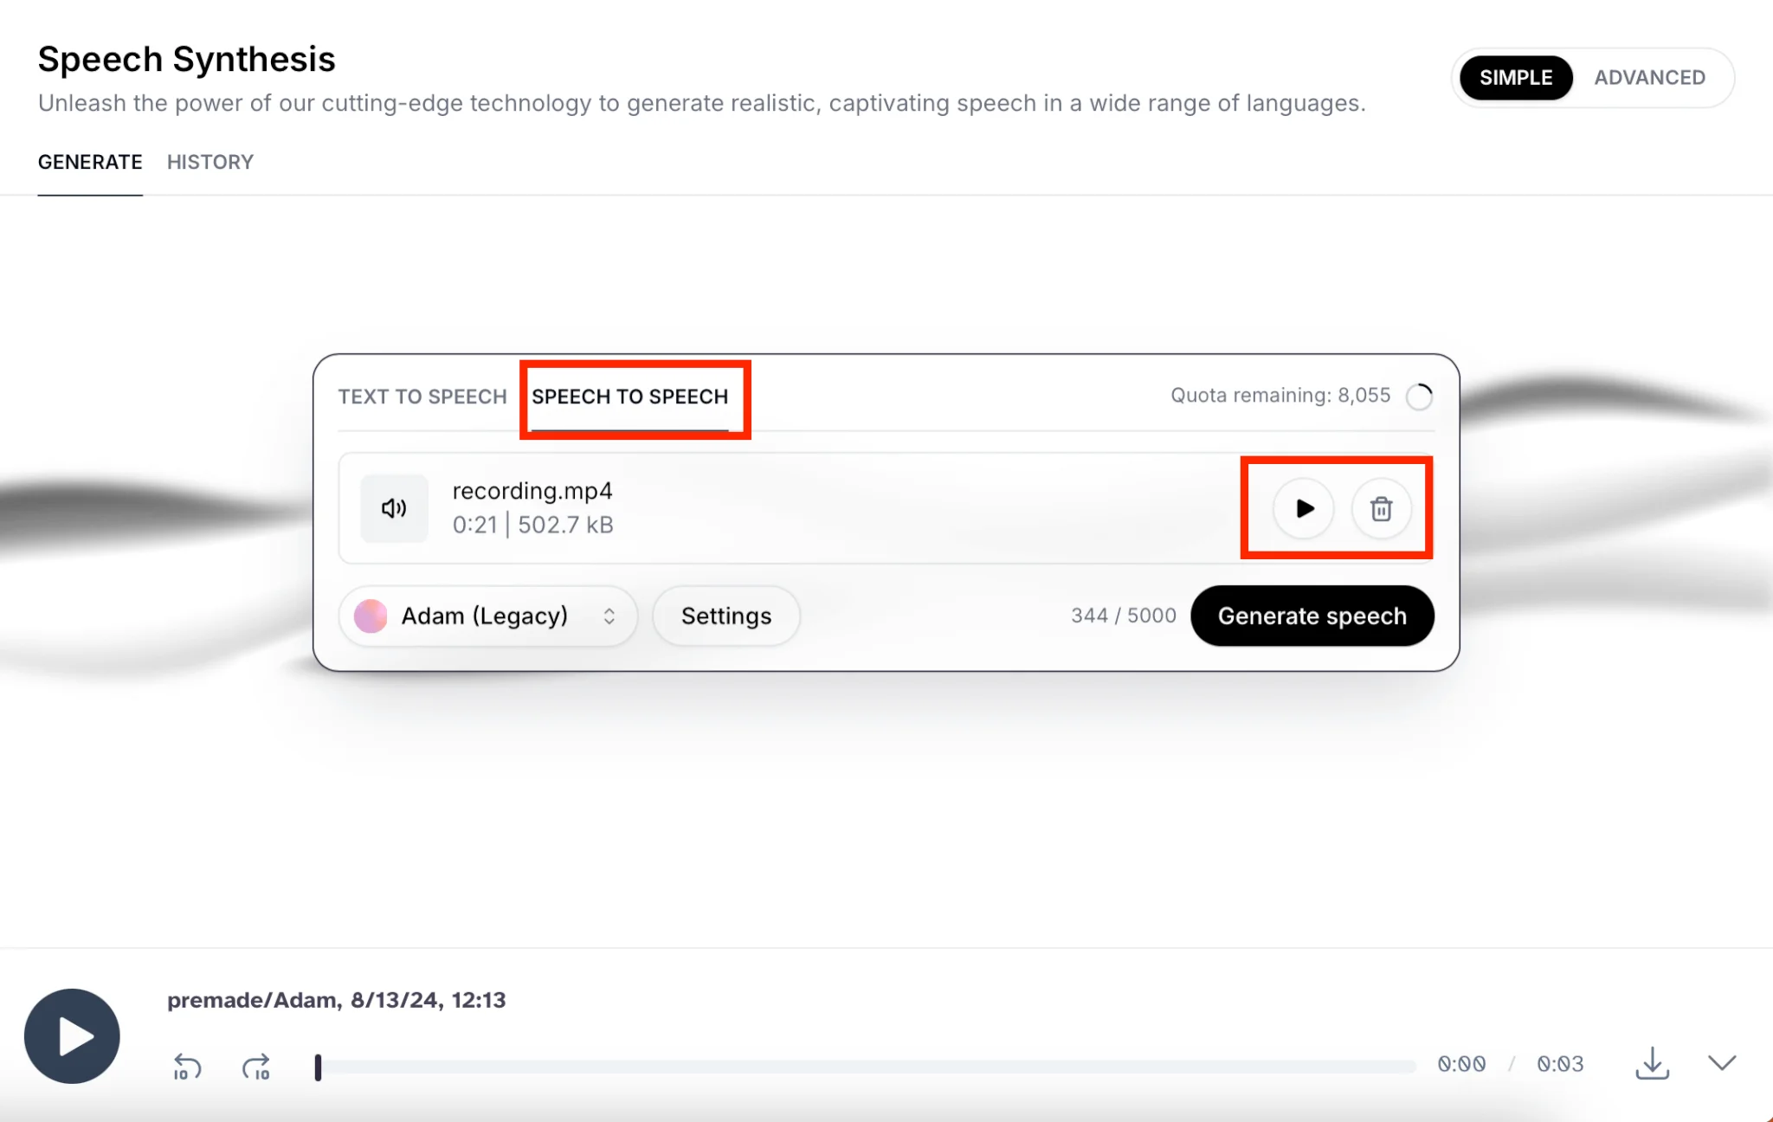Click the quota remaining circle indicator
This screenshot has height=1122, width=1773.
tap(1419, 397)
